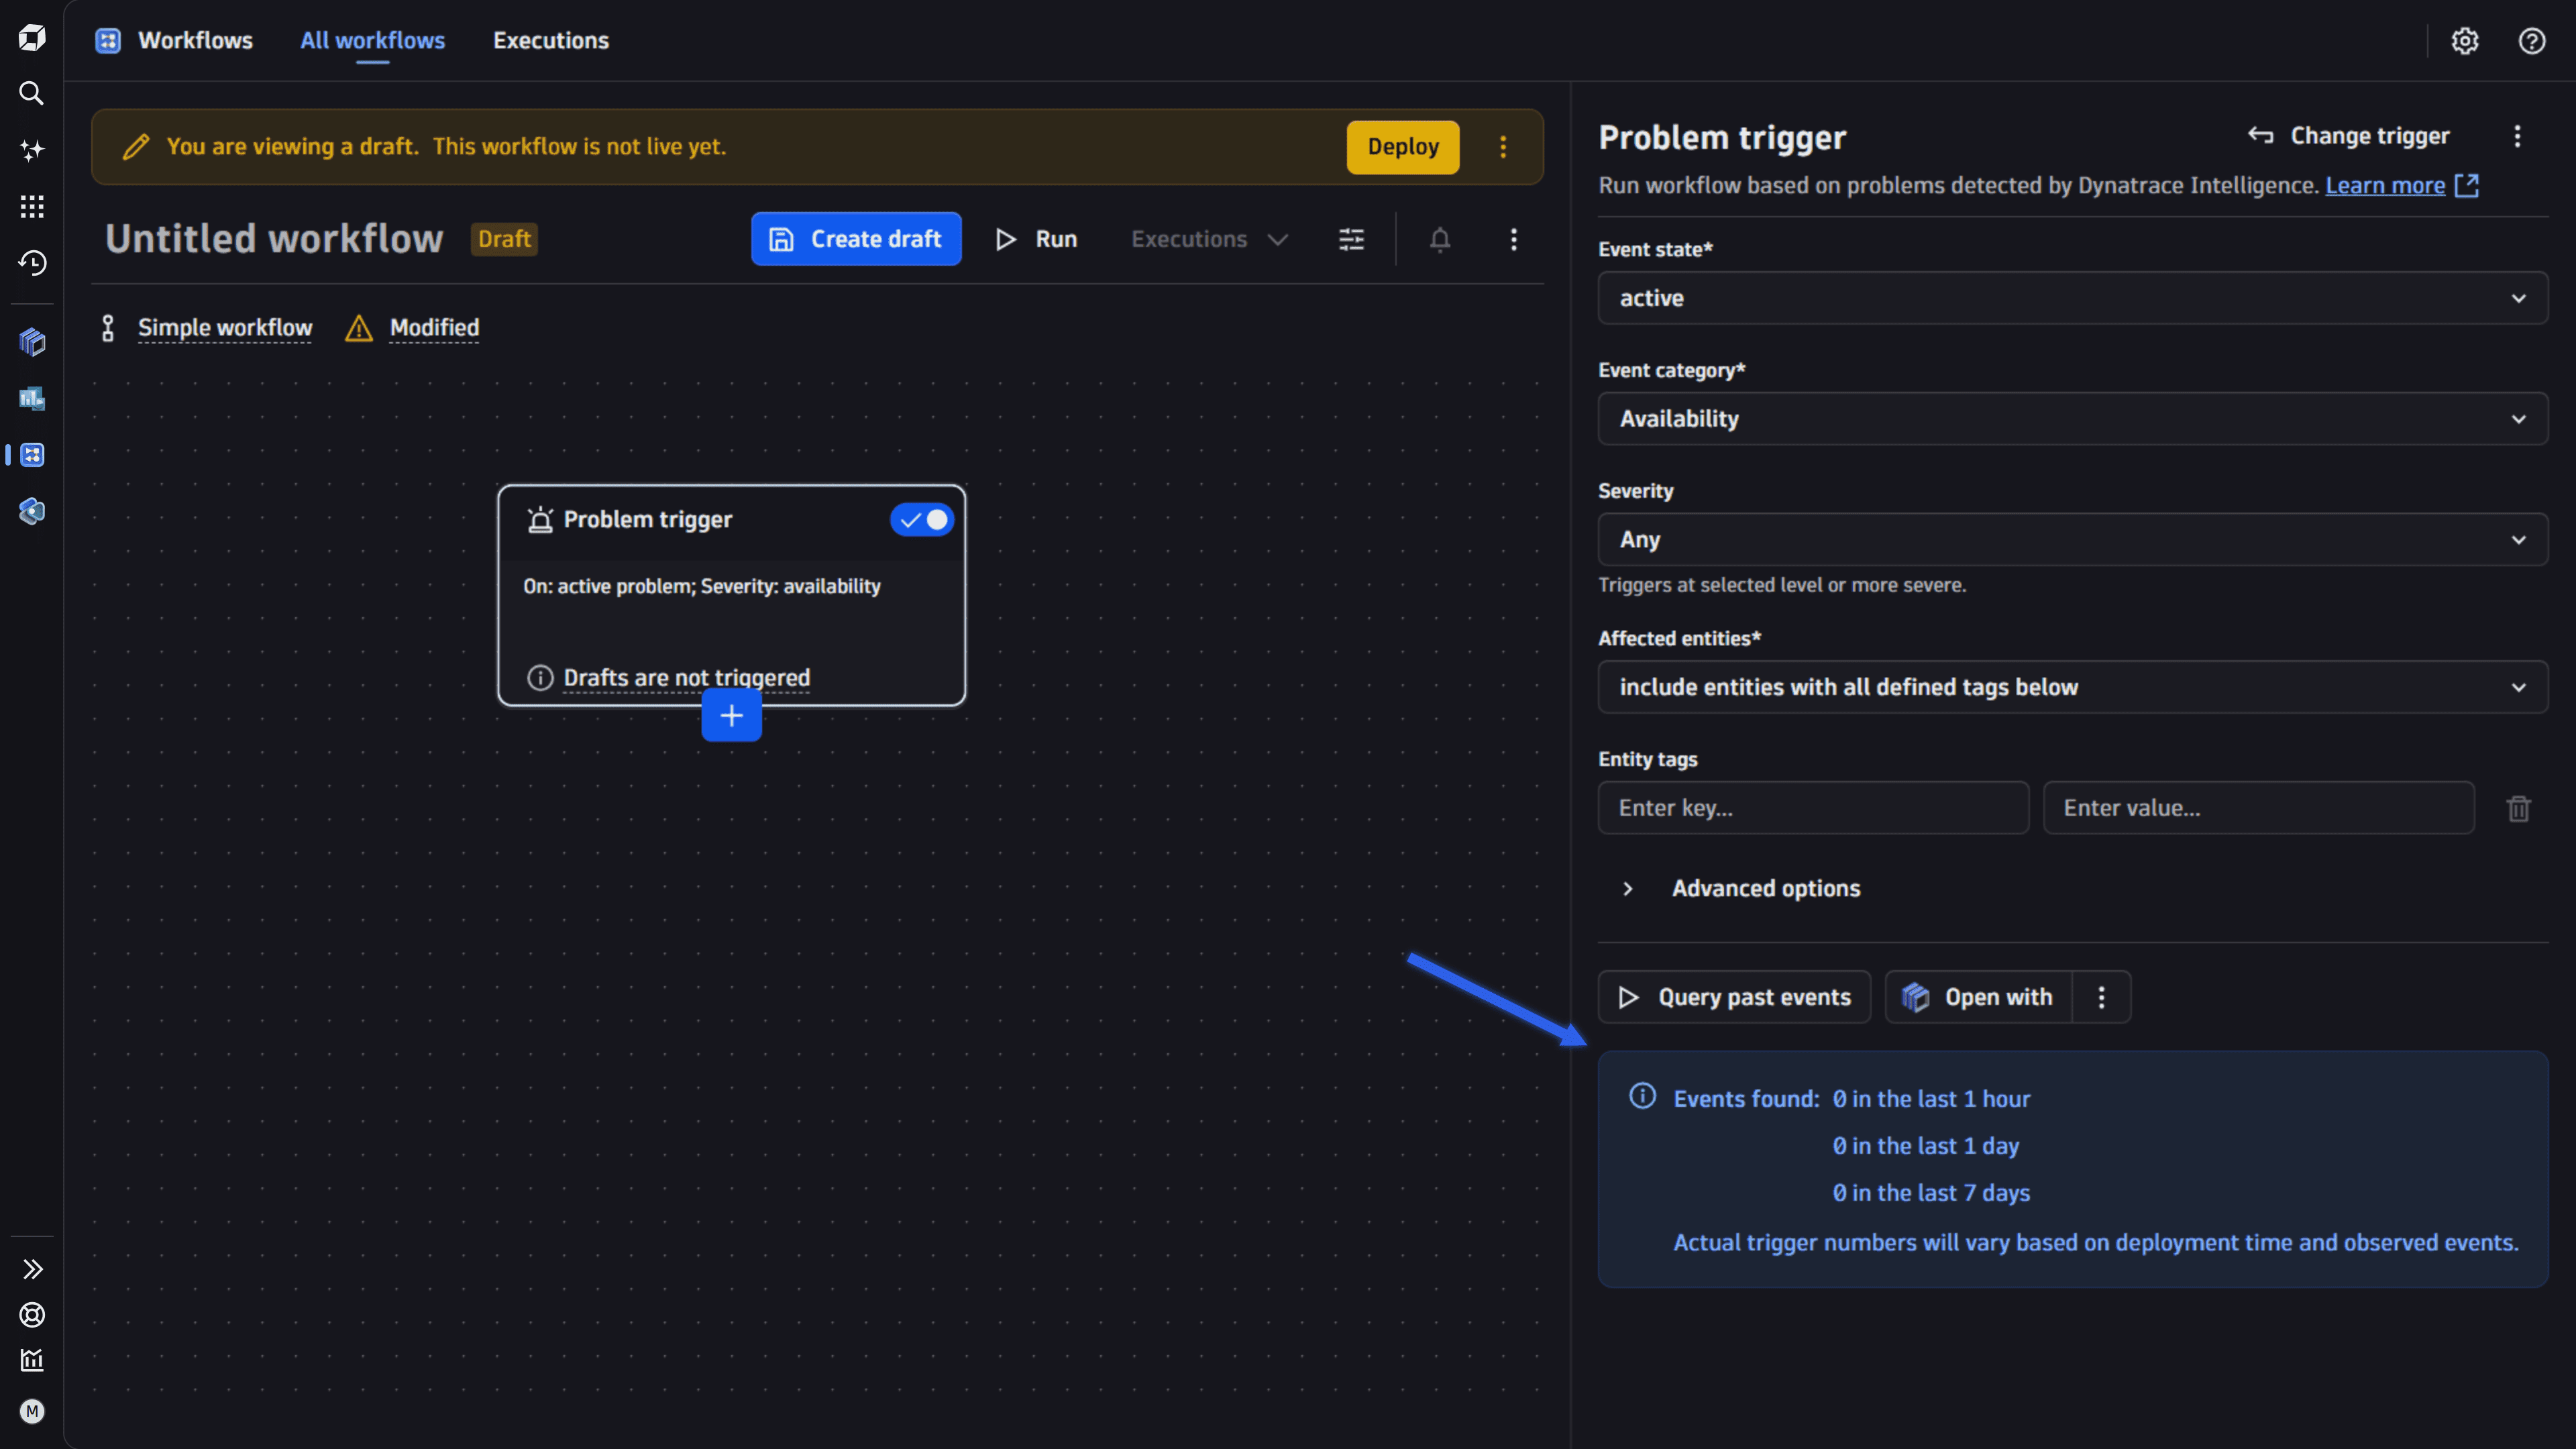Click Create draft button
Screen dimensions: 2576x1449
[x=856, y=239]
